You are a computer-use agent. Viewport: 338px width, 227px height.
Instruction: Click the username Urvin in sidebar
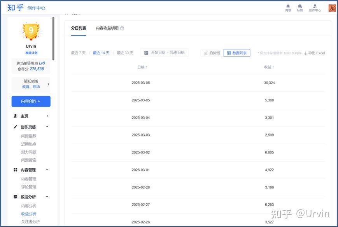[31, 46]
